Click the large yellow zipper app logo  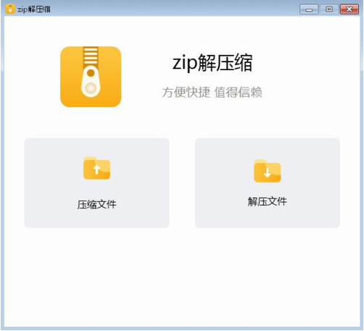click(x=91, y=77)
